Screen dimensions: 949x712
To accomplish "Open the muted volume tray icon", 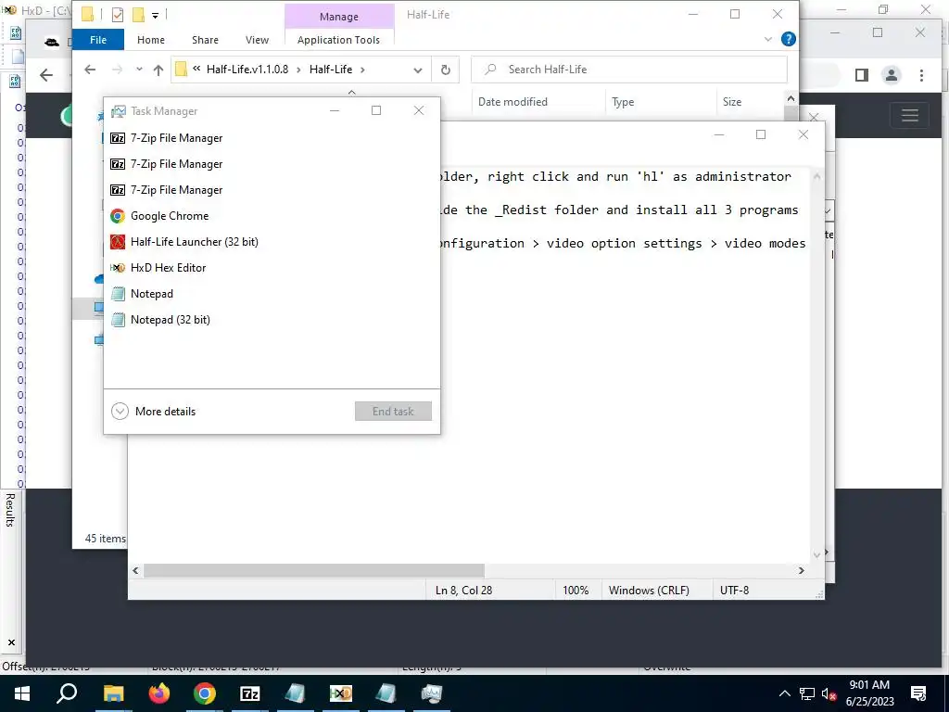I will (829, 693).
